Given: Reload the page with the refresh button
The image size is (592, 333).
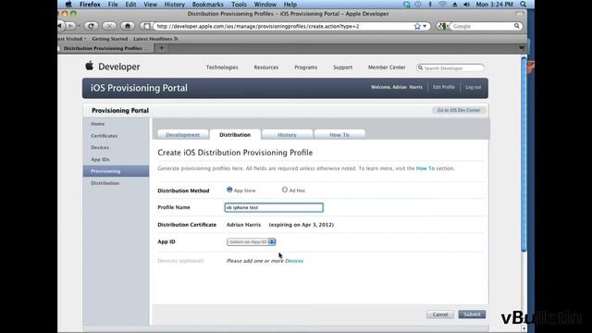Looking at the screenshot, I should click(91, 26).
